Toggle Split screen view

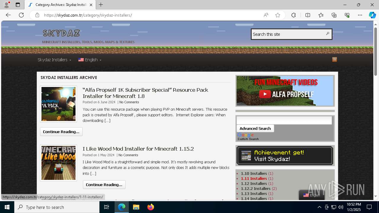tap(308, 15)
